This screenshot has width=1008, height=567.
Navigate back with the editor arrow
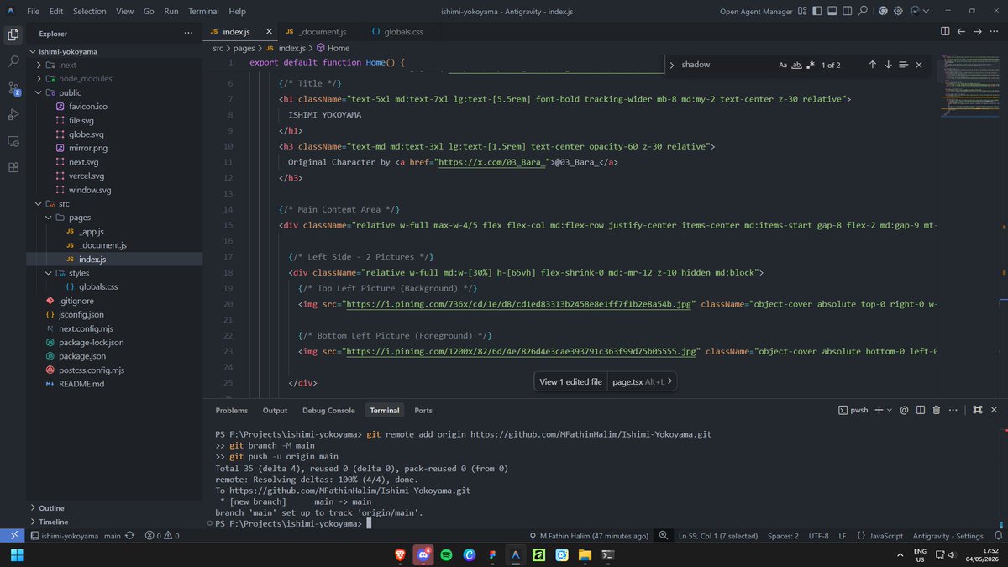click(x=961, y=32)
